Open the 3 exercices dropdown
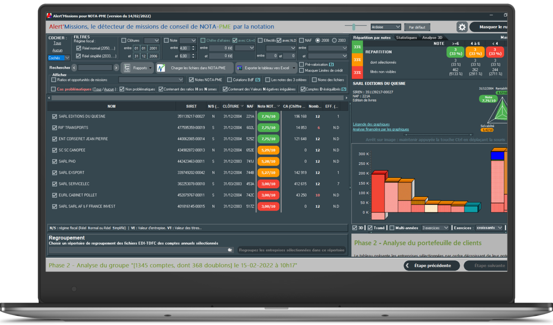 point(435,228)
